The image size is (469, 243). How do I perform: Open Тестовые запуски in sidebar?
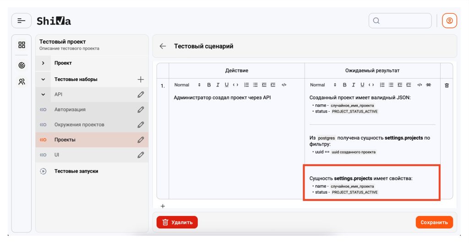[x=76, y=171]
